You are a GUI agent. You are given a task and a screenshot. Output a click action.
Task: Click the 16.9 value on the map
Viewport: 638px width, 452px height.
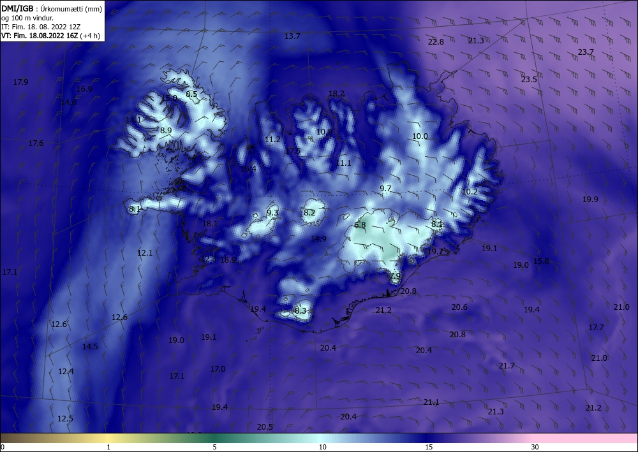tap(84, 89)
